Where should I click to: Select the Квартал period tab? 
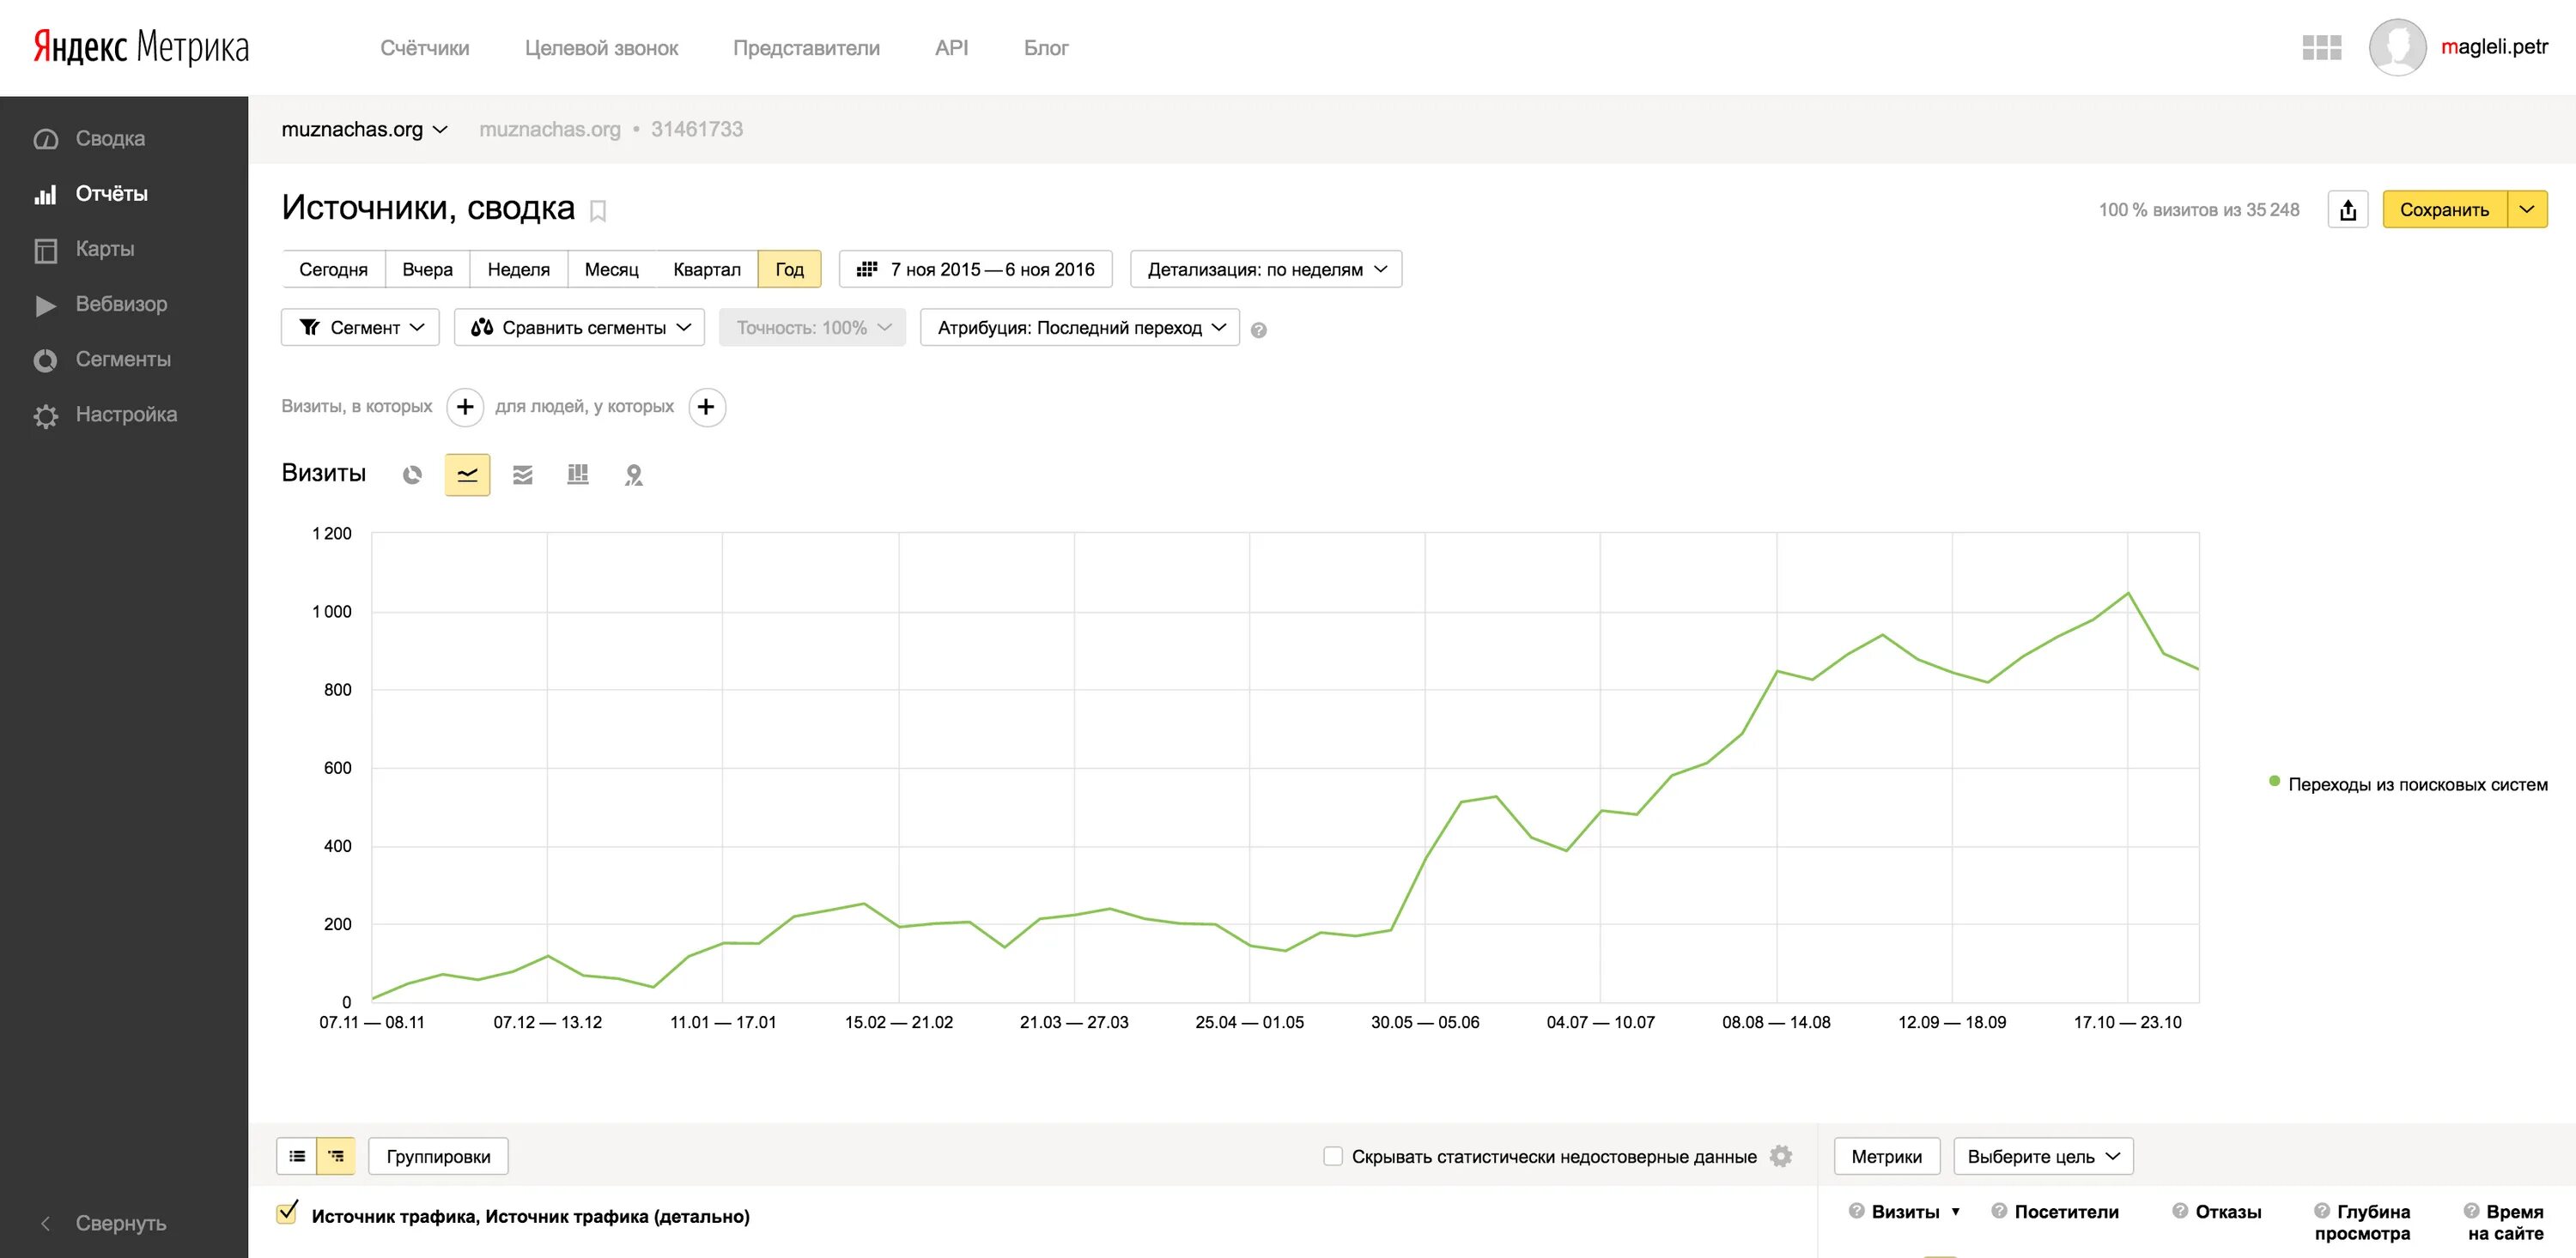(x=706, y=269)
